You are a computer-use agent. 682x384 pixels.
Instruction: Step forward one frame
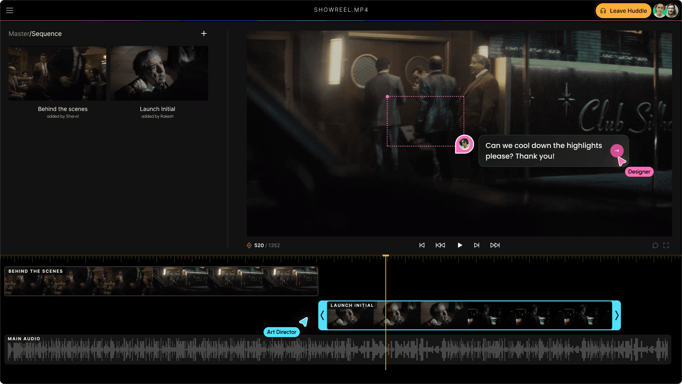[477, 245]
